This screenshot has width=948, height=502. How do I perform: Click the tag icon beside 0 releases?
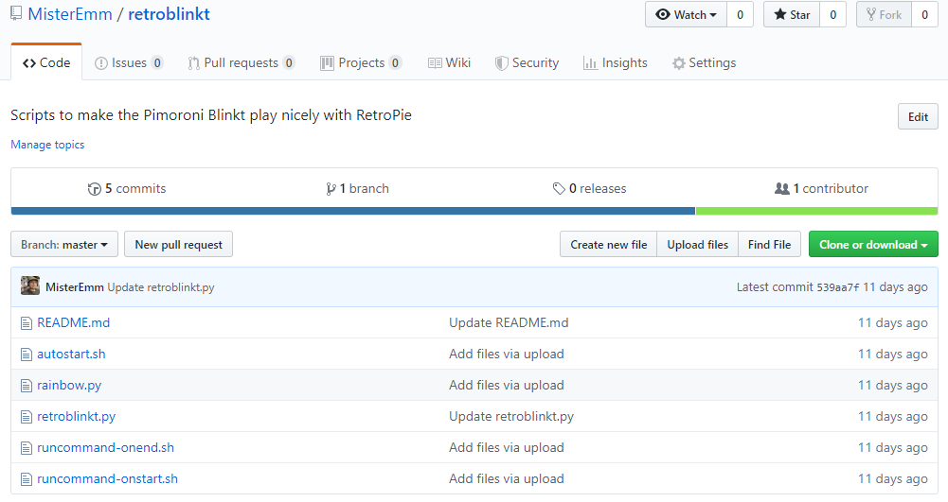pyautogui.click(x=559, y=189)
